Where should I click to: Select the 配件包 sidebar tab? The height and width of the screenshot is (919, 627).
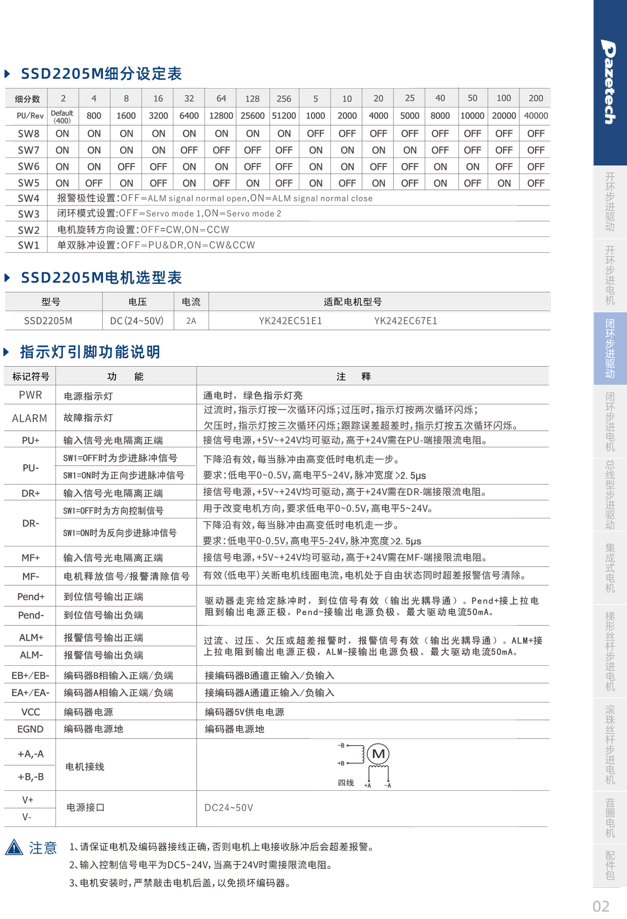tap(610, 865)
